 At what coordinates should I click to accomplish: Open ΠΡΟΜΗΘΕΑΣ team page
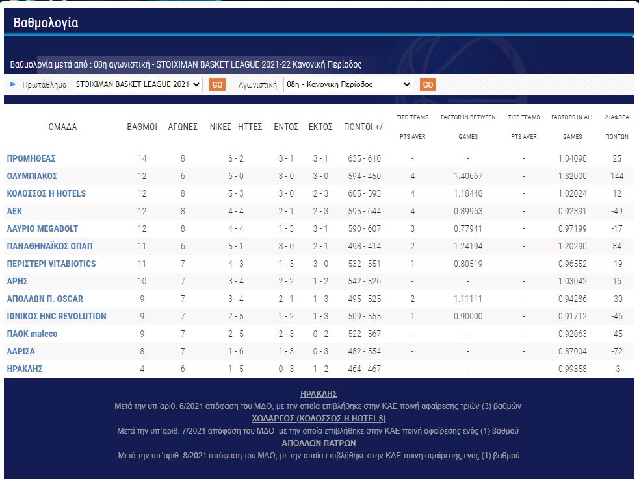(x=31, y=158)
